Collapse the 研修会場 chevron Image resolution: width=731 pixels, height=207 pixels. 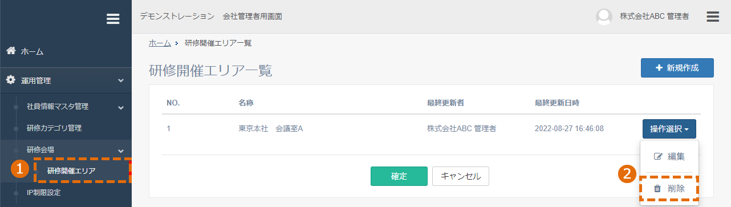click(x=121, y=150)
